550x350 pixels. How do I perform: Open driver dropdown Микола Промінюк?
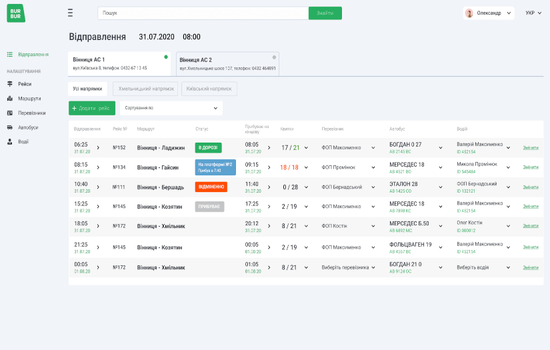tap(508, 167)
